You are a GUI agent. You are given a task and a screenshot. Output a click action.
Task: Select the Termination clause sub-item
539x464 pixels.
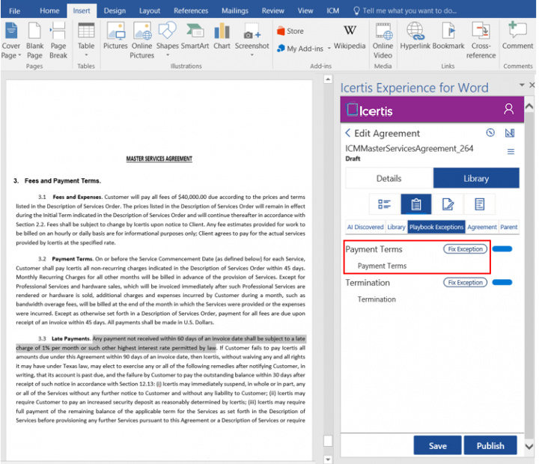tap(377, 299)
